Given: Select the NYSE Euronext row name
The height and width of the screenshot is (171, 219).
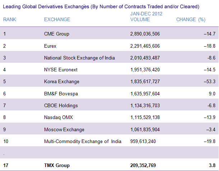Looking at the screenshot, I should (x=61, y=70).
